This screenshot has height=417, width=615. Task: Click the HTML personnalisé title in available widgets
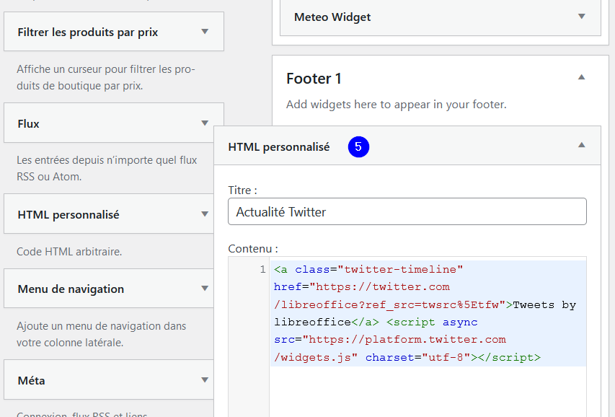coord(68,215)
